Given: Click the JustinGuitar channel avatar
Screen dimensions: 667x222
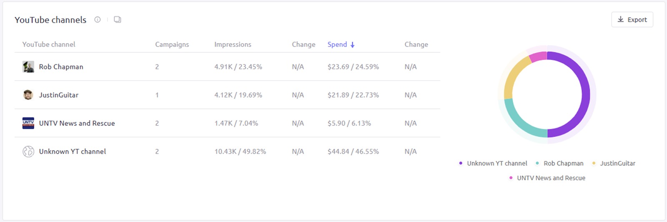Looking at the screenshot, I should coord(28,95).
